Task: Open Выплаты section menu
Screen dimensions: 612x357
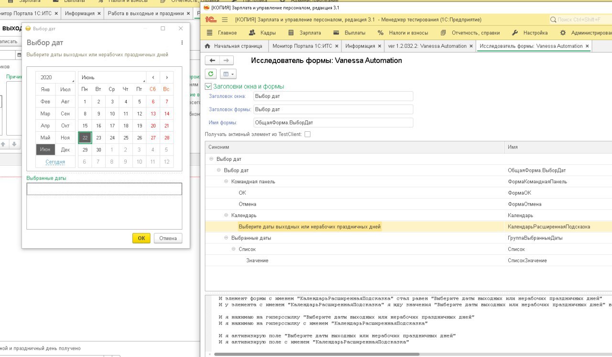Action: point(349,33)
